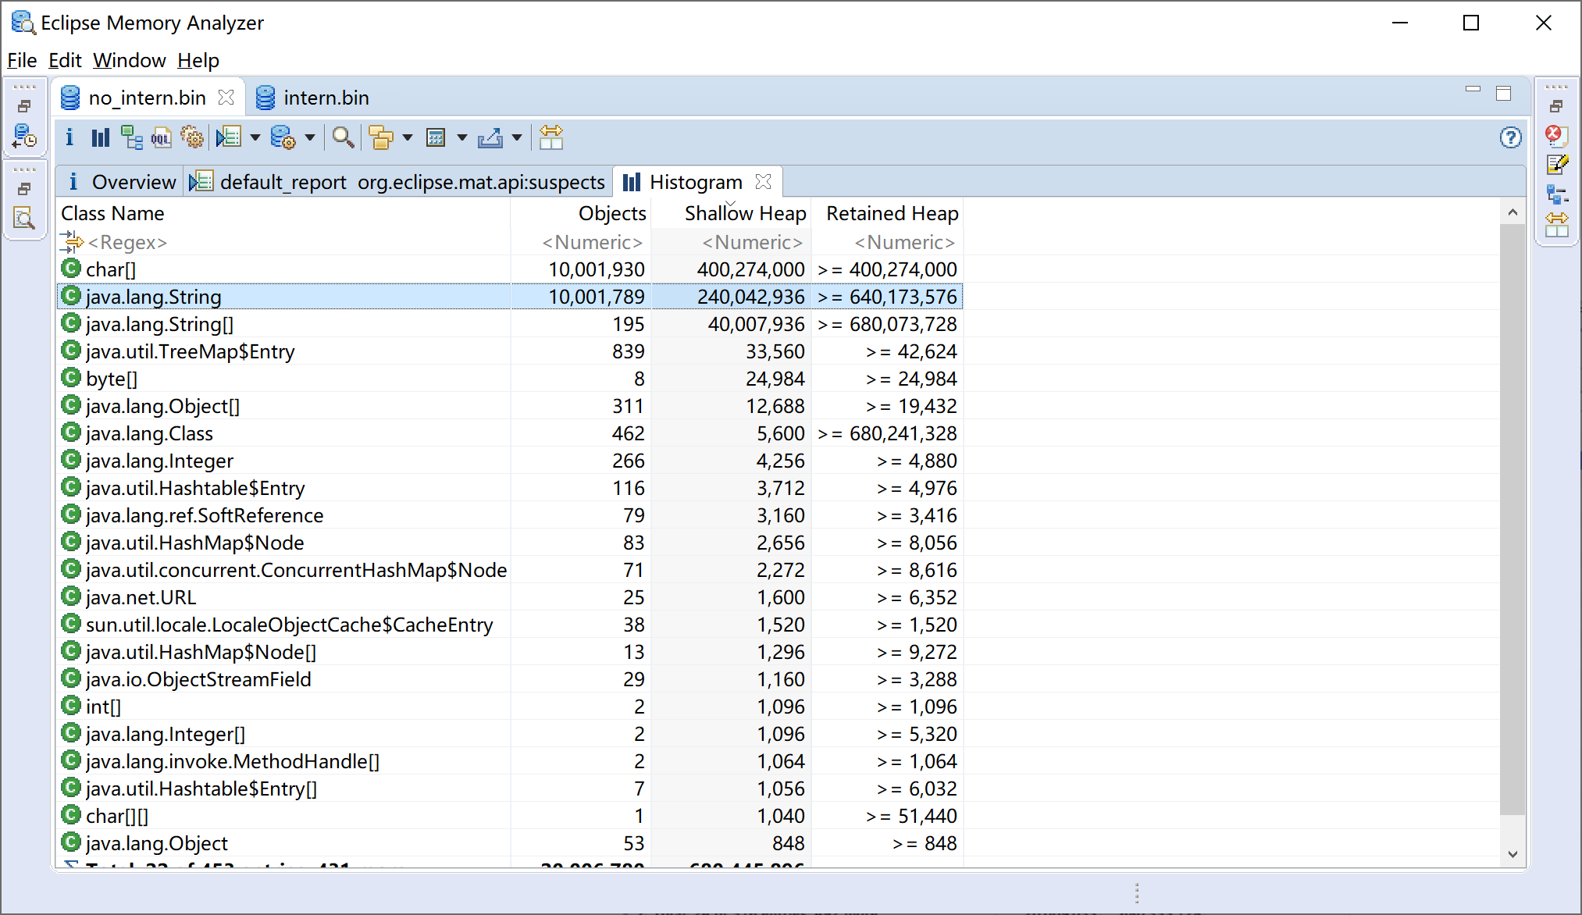Open the Notes view icon in right sidebar
This screenshot has width=1582, height=915.
[x=1557, y=164]
